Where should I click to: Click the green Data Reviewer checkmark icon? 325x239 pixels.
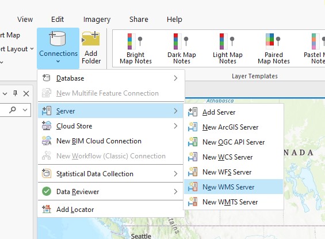click(47, 192)
